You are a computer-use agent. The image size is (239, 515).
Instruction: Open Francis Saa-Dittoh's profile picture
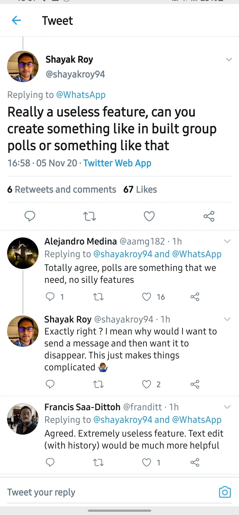(x=23, y=419)
